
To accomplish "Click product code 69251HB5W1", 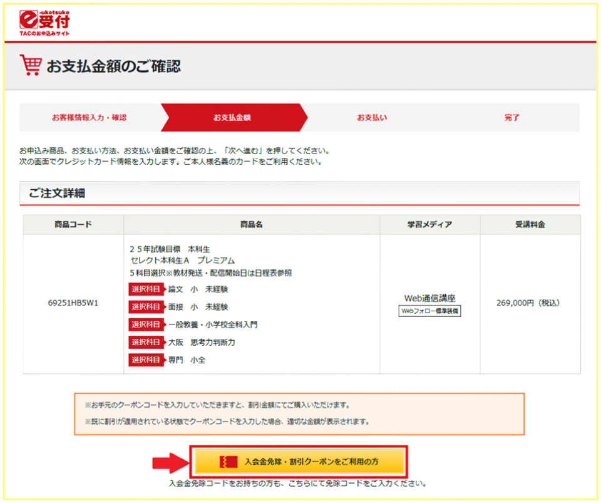I will pos(73,303).
